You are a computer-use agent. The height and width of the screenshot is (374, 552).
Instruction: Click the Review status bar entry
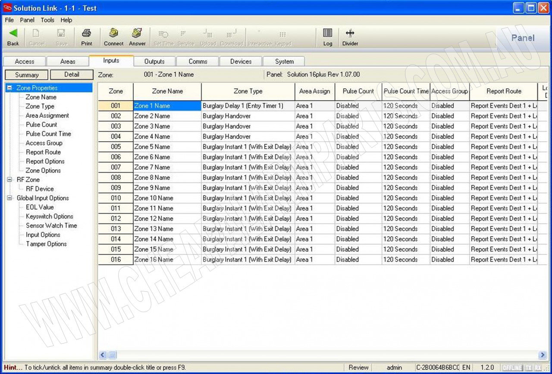pos(358,368)
